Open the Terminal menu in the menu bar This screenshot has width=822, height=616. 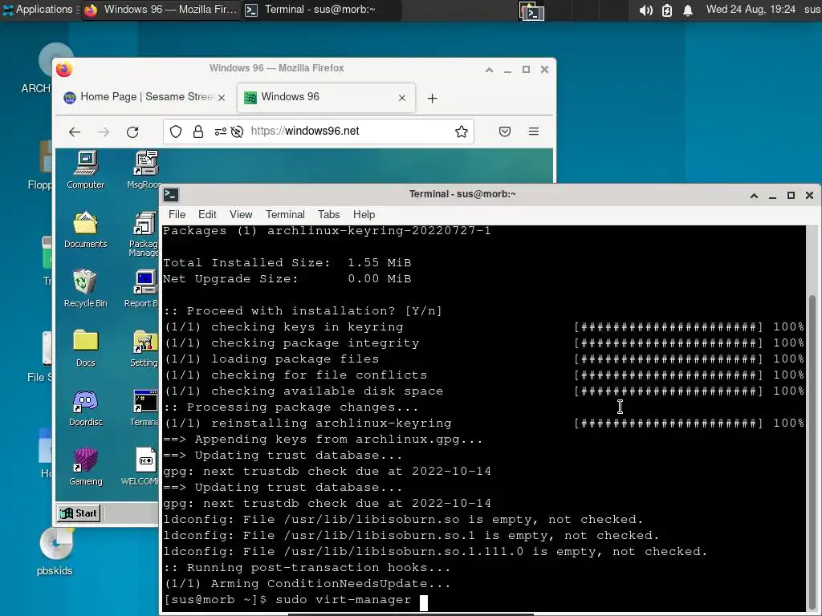285,215
